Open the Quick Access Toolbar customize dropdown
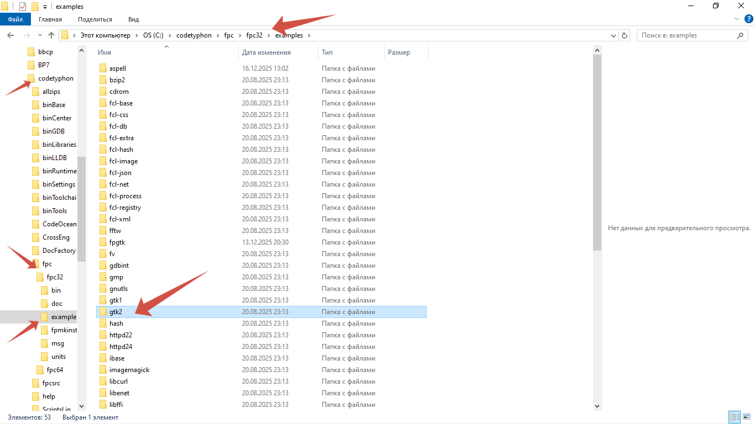 45,7
